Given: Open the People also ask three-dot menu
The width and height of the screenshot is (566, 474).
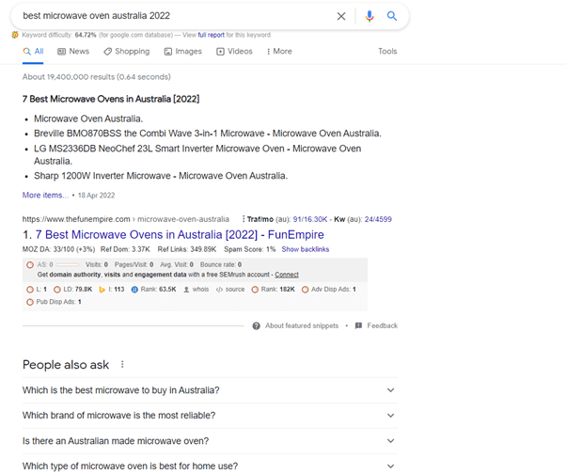Looking at the screenshot, I should 122,364.
